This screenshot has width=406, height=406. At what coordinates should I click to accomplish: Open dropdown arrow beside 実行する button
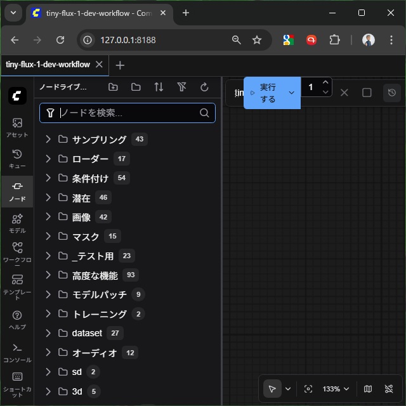pos(292,93)
